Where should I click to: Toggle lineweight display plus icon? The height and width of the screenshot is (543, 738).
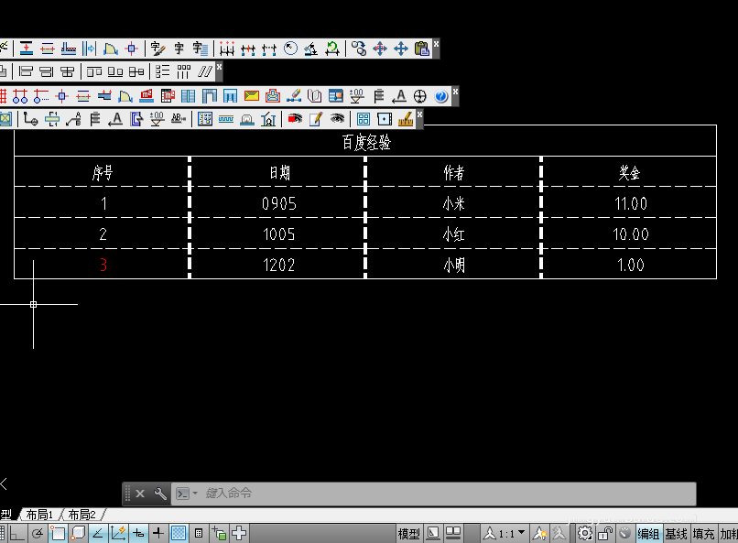pyautogui.click(x=158, y=533)
